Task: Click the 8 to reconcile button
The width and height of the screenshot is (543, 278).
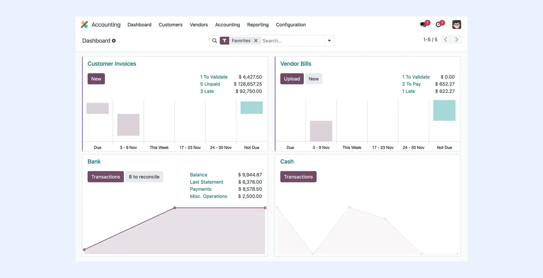Action: click(x=144, y=177)
